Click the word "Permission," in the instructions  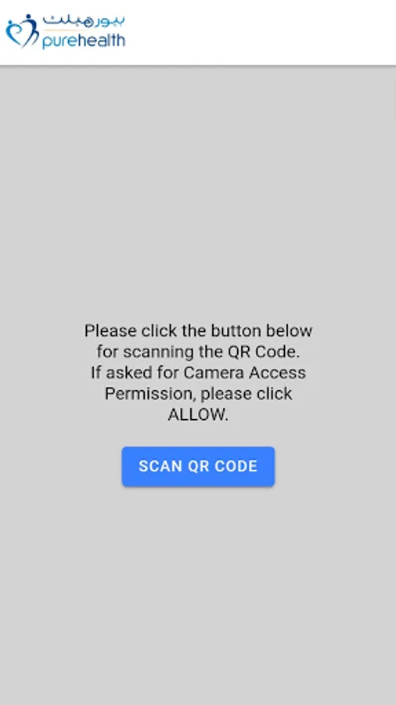(x=150, y=394)
